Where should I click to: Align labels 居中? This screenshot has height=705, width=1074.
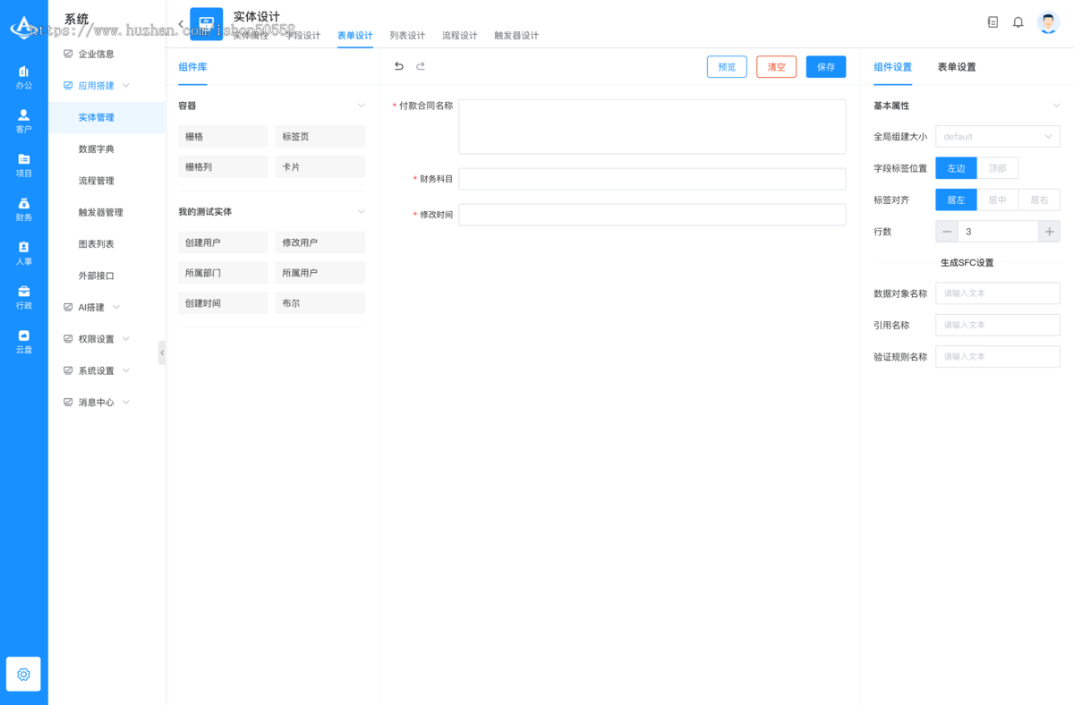click(x=997, y=200)
